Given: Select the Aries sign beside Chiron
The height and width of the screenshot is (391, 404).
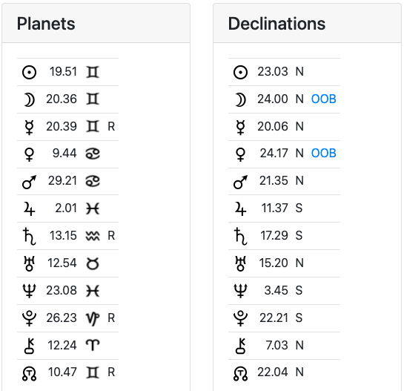Looking at the screenshot, I should coord(93,345).
